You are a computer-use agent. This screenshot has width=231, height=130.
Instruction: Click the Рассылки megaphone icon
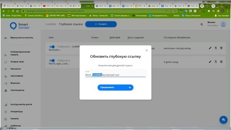click(x=6, y=69)
